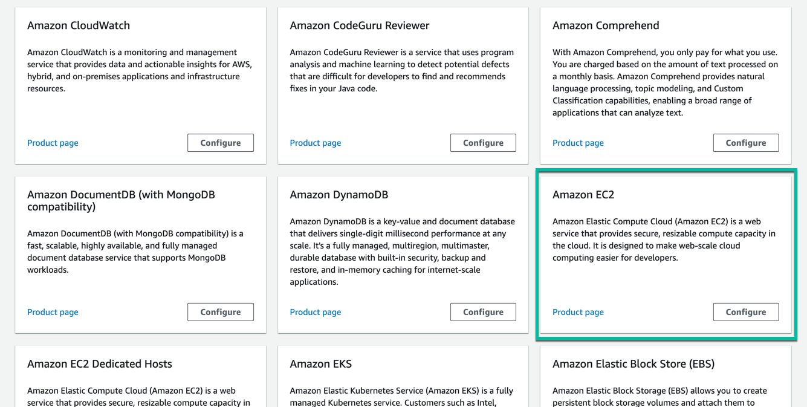Viewport: 807px width, 407px height.
Task: Visit the CodeGuru Reviewer product page
Action: (x=315, y=143)
